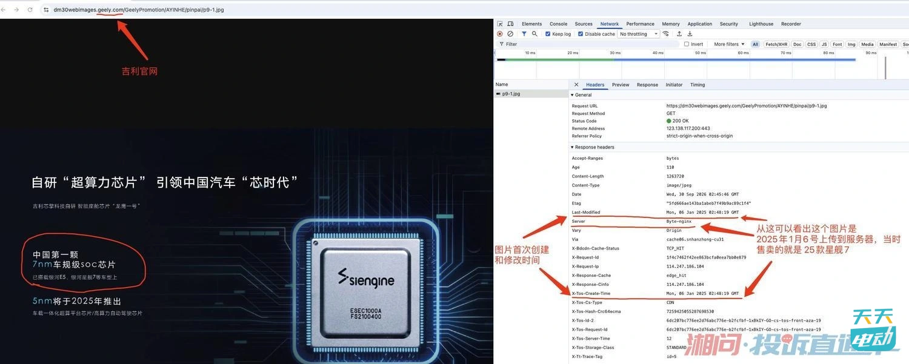Toggle the network filter funnel icon

coord(524,34)
